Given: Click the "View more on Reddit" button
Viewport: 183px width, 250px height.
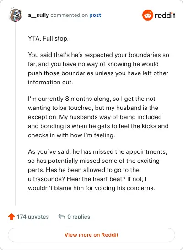Looking at the screenshot, I should 91,235.
